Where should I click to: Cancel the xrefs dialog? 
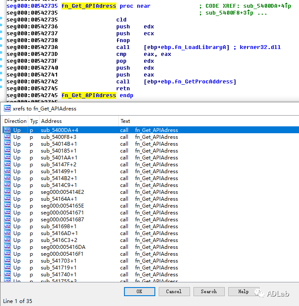click(x=173, y=291)
